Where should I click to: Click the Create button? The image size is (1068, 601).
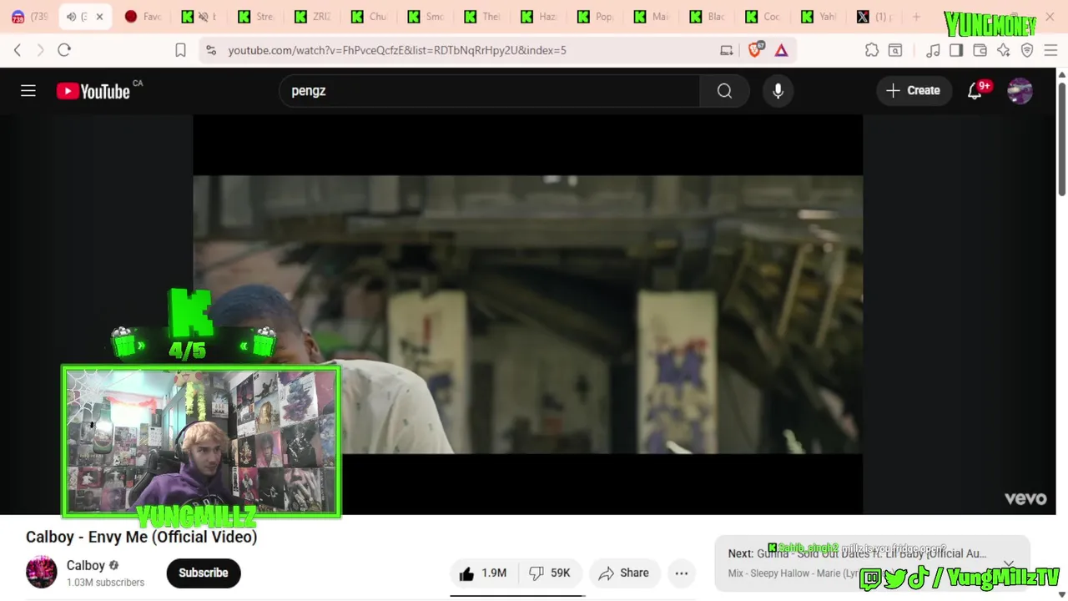[914, 91]
